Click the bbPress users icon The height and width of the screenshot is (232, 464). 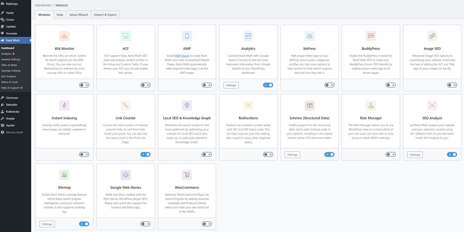click(x=309, y=36)
